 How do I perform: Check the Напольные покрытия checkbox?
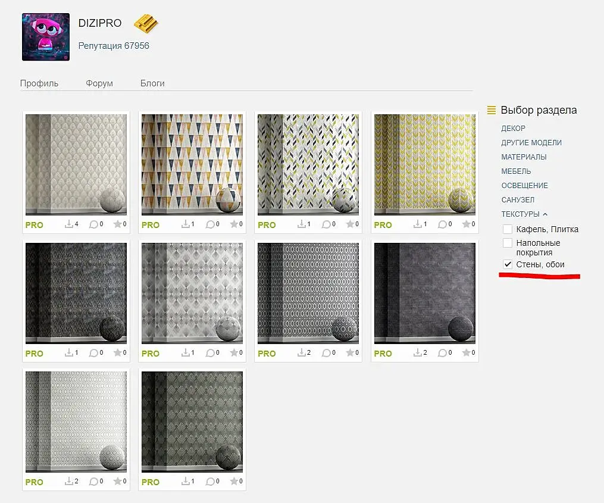[x=508, y=243]
